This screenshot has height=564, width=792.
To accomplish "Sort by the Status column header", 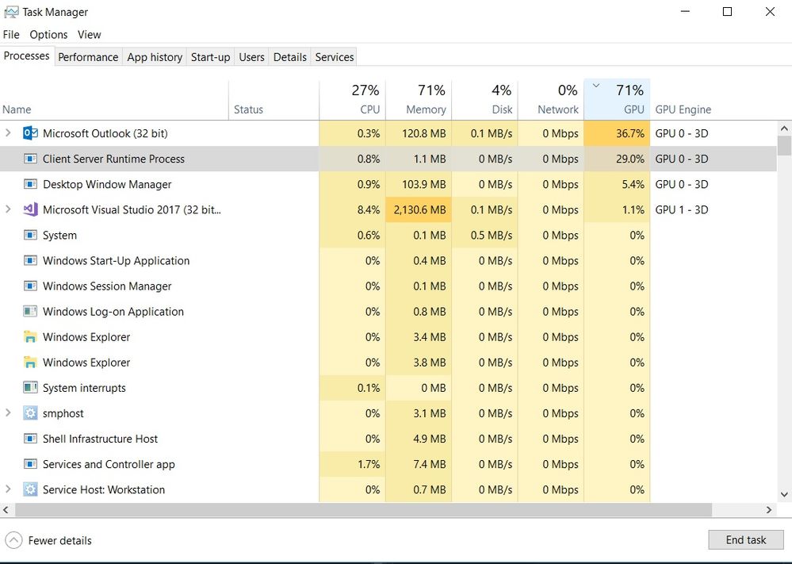I will pyautogui.click(x=274, y=100).
